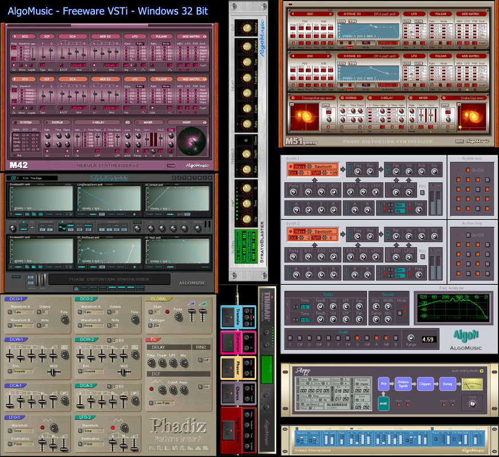Click the Time knob in Phadiz DELAY
This screenshot has width=499, height=457.
click(151, 363)
